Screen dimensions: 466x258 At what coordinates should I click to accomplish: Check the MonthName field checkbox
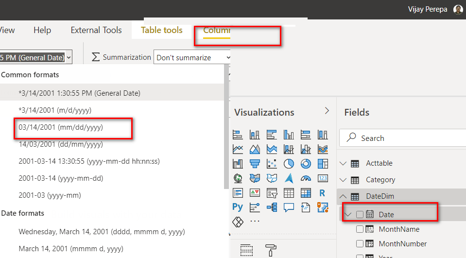[x=360, y=229]
